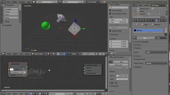170x95 pixels.
Task: Open the World tab in Properties editor
Action: [143, 20]
